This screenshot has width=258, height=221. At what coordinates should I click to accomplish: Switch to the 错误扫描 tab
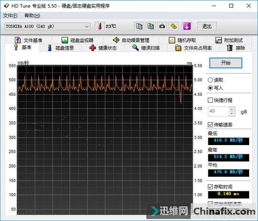click(x=146, y=48)
